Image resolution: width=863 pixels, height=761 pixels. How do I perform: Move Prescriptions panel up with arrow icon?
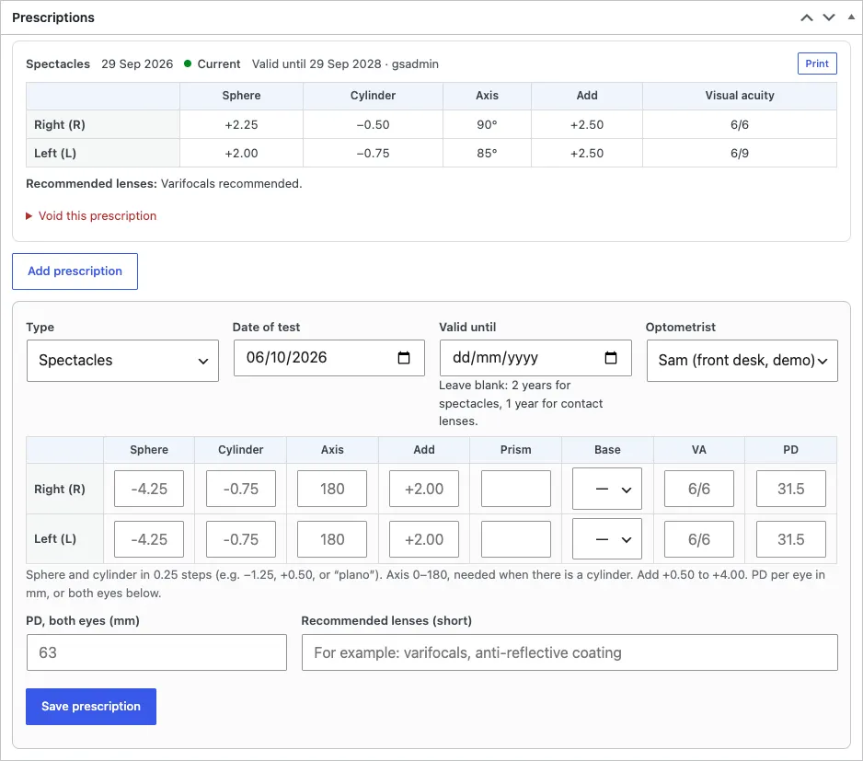tap(806, 17)
